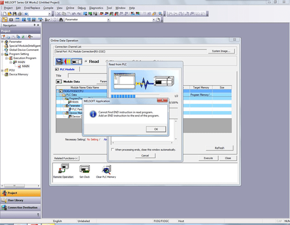
Task: Click the blue Read from PLC progress bar
Action: [x=135, y=96]
